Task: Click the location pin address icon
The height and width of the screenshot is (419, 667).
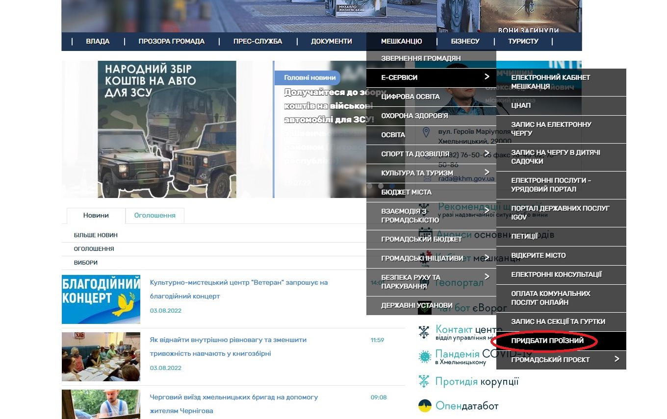Action: [426, 132]
